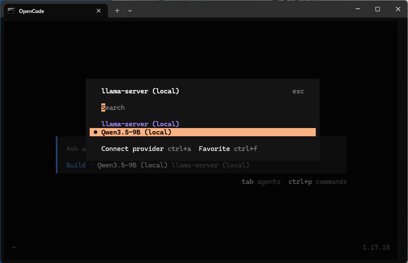Open the tab dropdown chevron
This screenshot has height=263, width=408.
tap(130, 11)
